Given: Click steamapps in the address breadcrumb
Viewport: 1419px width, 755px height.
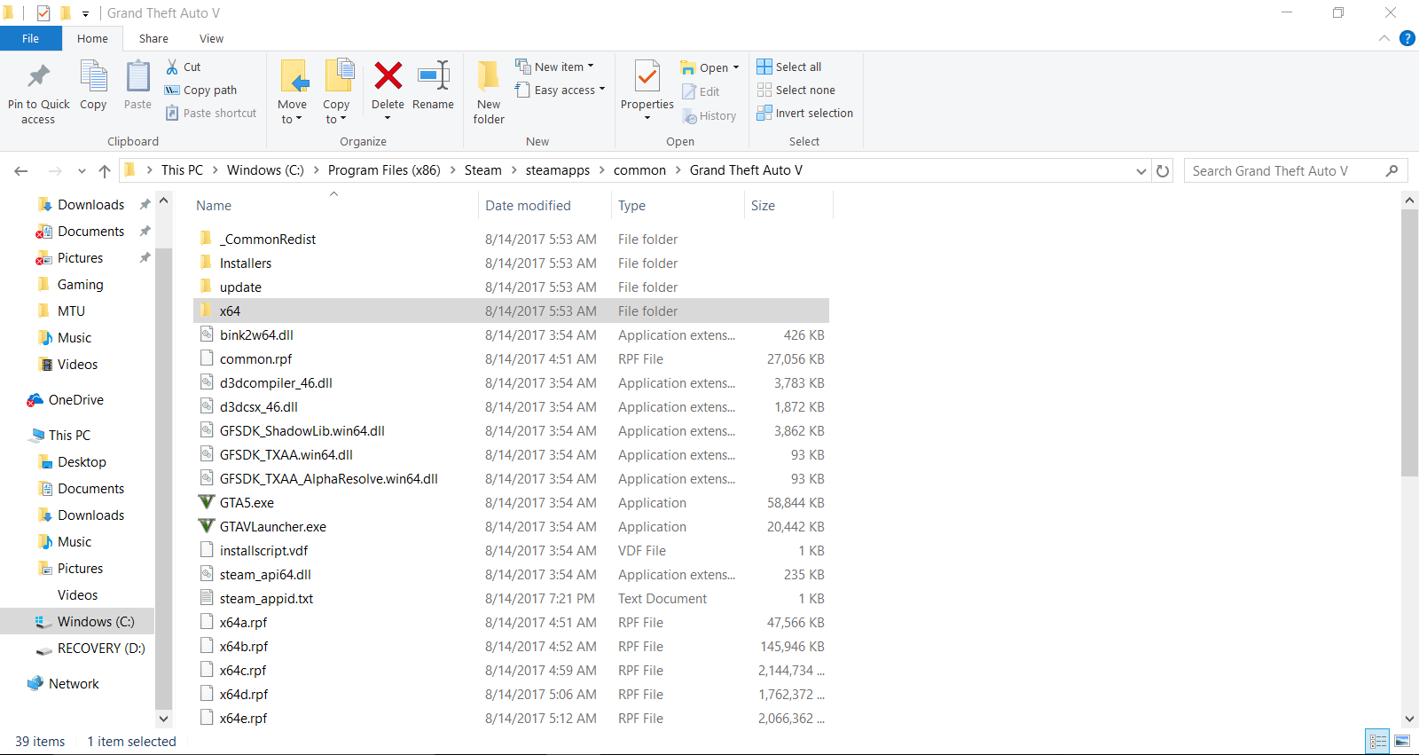Looking at the screenshot, I should 557,170.
